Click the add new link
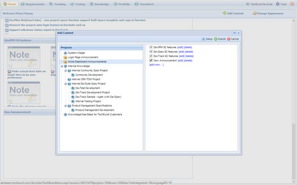 [157, 65]
